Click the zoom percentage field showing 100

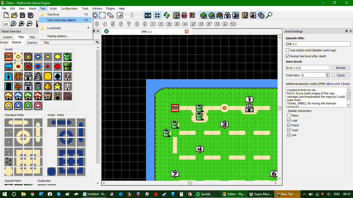pos(6,24)
